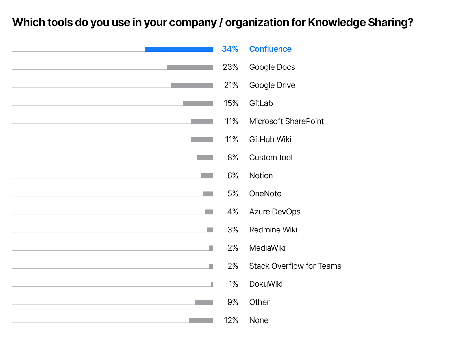Select the Confluence label
The width and height of the screenshot is (452, 337).
270,49
